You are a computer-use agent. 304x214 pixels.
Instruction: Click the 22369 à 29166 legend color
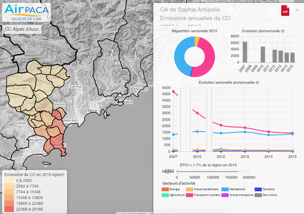point(9,208)
